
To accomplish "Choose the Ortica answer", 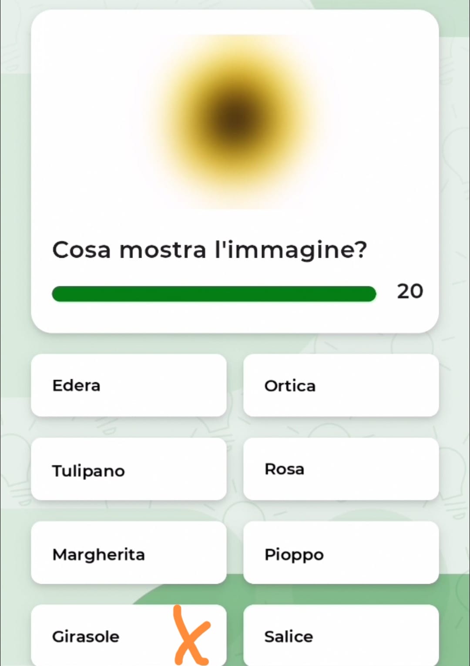I will click(x=341, y=385).
